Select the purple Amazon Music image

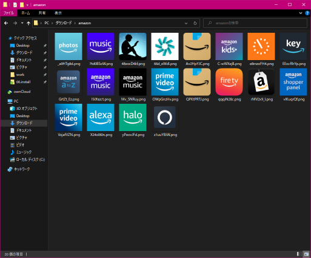click(x=101, y=82)
